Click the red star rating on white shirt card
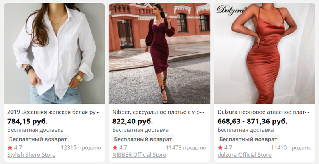This screenshot has width=319, height=164. pos(10,147)
